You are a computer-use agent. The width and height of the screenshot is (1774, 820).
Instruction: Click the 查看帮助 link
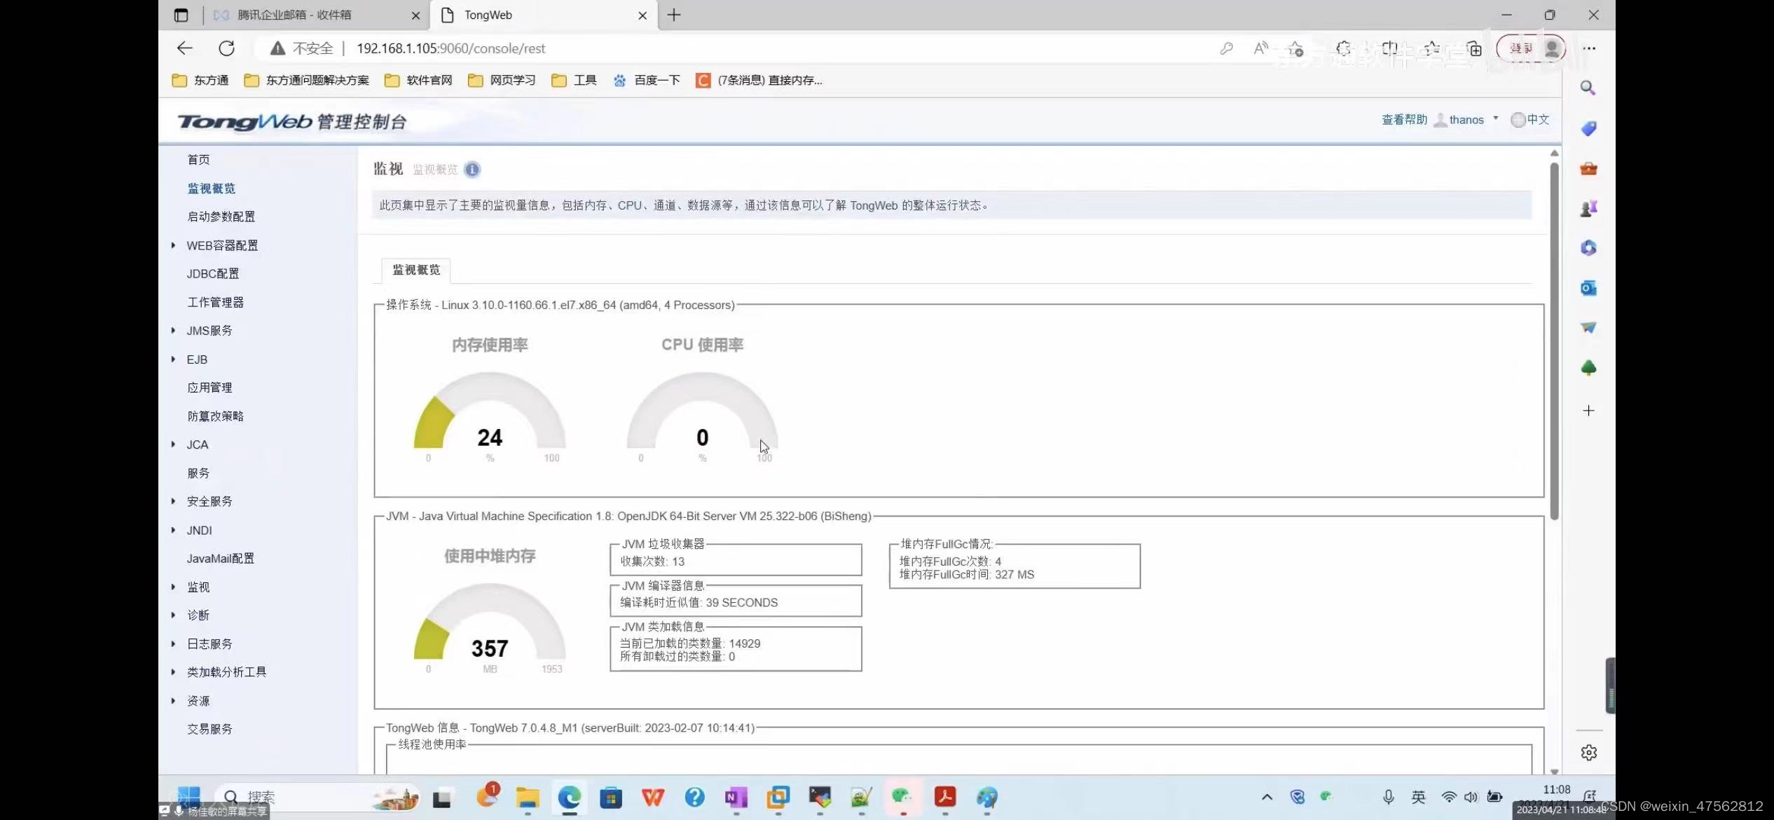[1403, 120]
